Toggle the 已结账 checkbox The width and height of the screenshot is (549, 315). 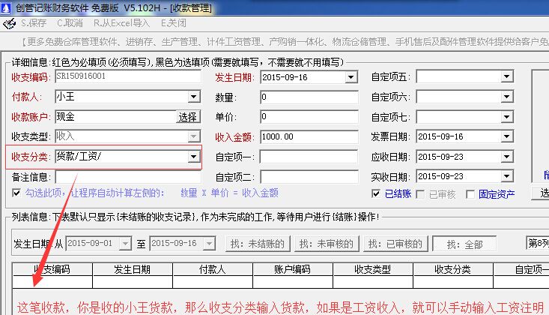[x=377, y=194]
